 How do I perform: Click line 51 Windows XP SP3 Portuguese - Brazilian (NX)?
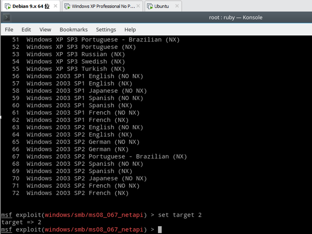pos(96,40)
